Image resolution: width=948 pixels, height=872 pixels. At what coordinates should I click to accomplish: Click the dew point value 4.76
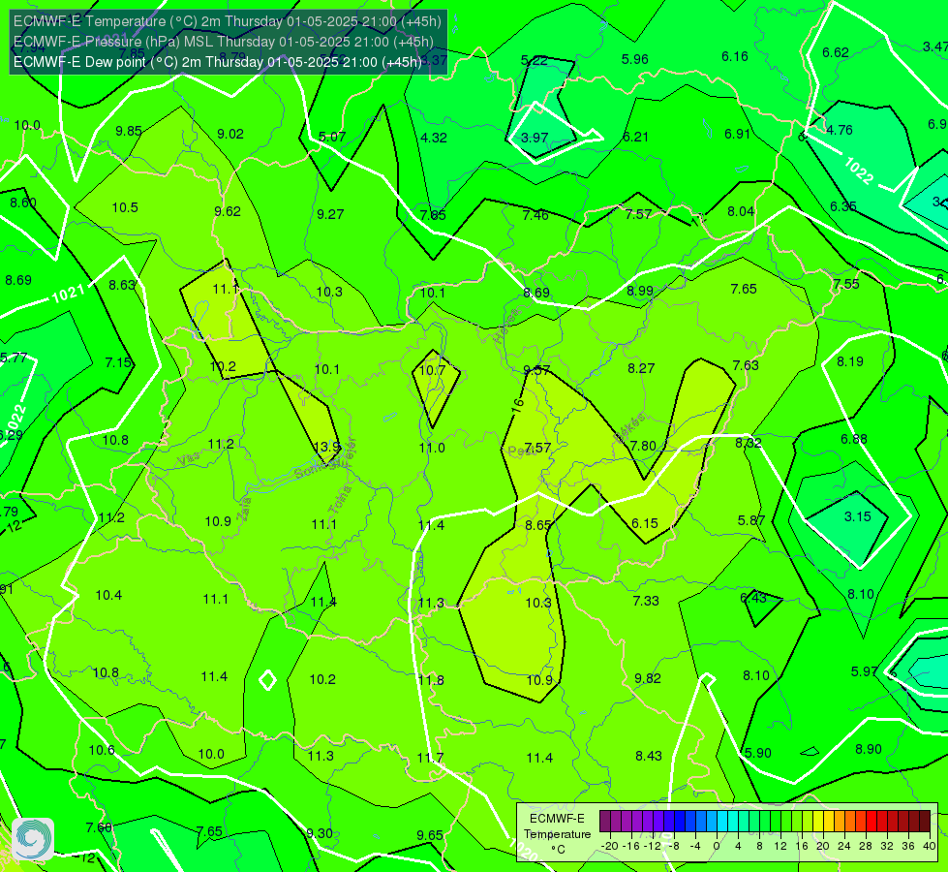tap(840, 130)
